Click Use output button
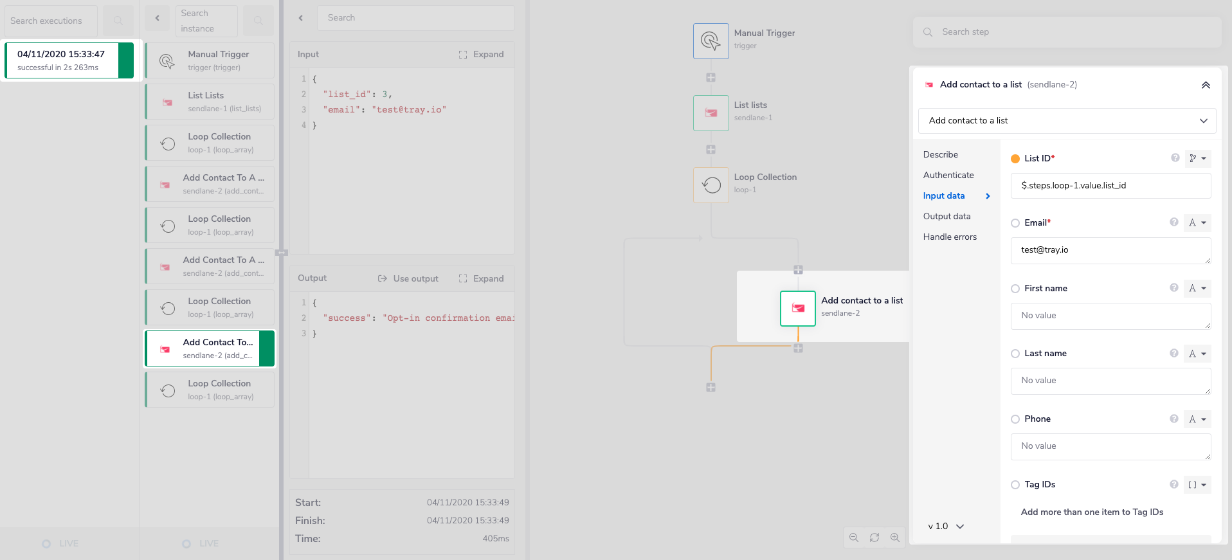The height and width of the screenshot is (560, 1232). [x=408, y=278]
